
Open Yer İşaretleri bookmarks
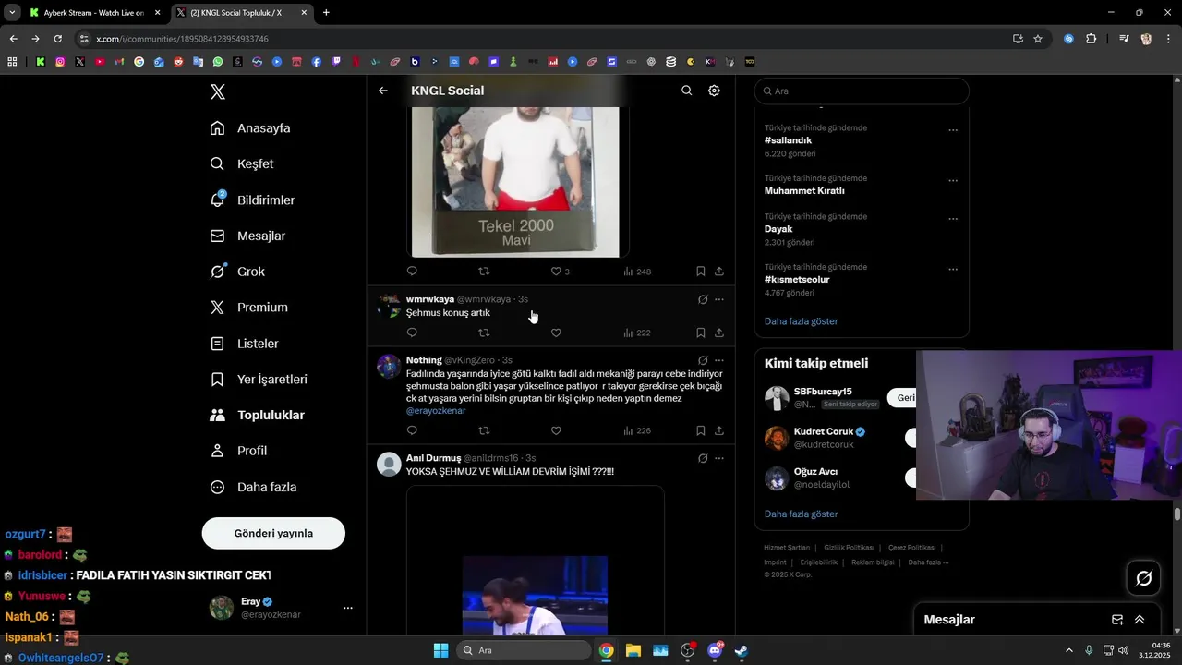(x=259, y=380)
